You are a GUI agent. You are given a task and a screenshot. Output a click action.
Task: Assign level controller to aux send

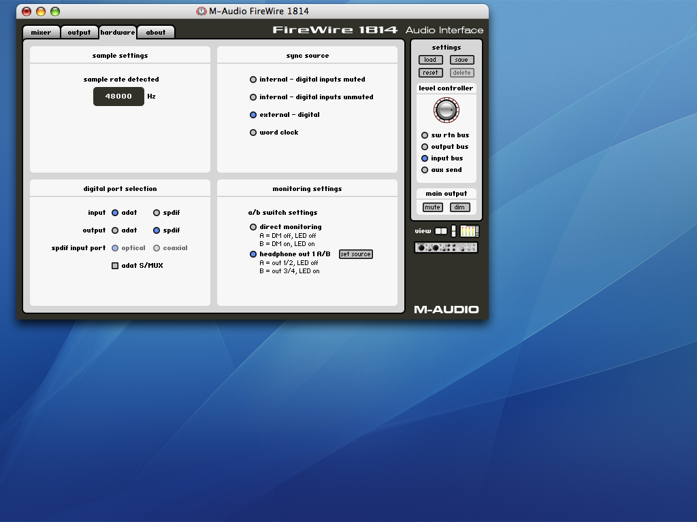coord(425,169)
